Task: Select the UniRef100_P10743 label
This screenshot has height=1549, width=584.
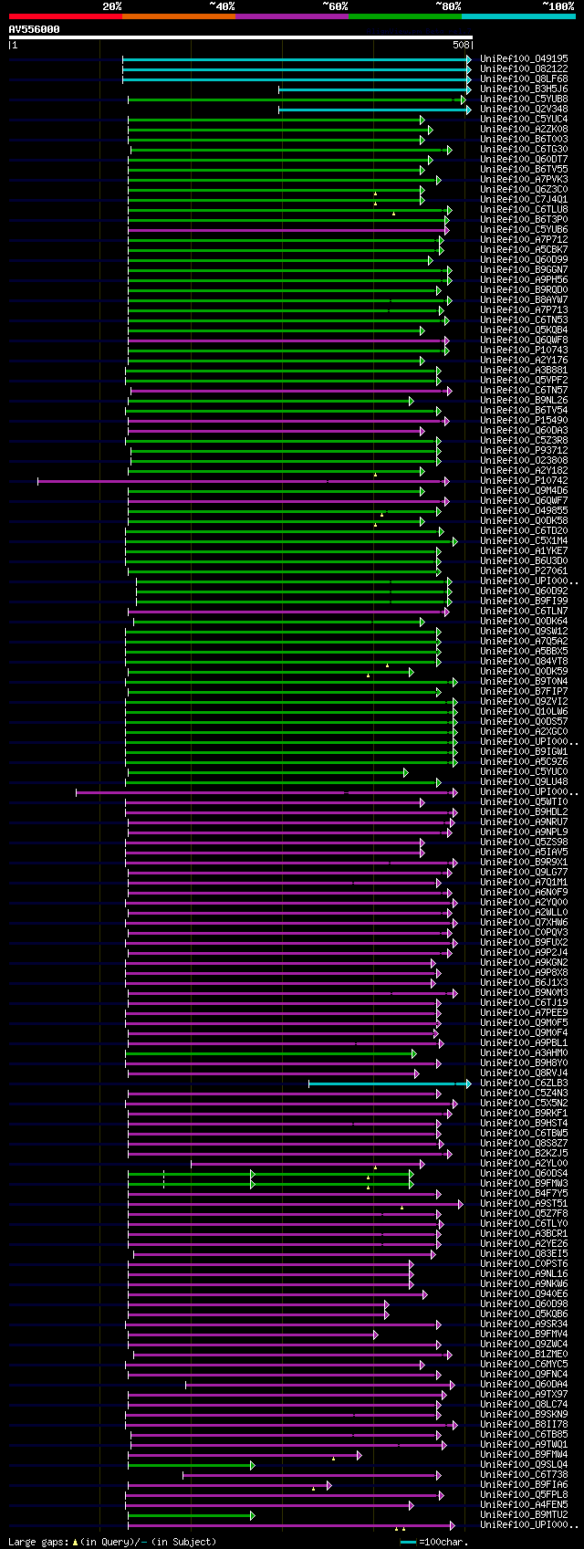Action: [x=524, y=351]
